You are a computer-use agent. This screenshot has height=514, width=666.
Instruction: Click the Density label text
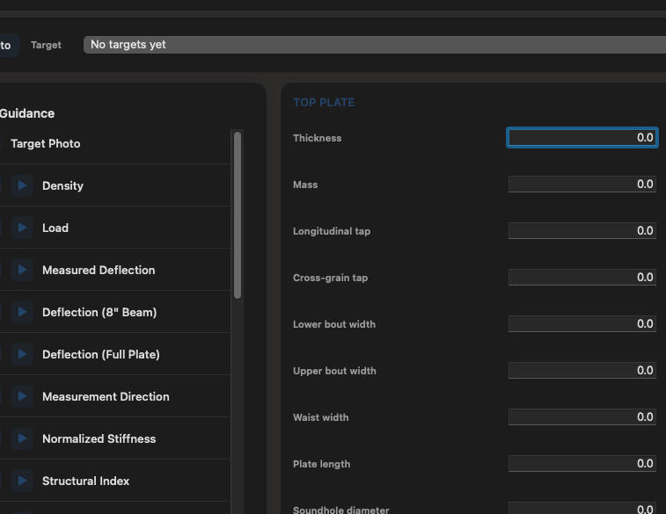[x=62, y=185]
